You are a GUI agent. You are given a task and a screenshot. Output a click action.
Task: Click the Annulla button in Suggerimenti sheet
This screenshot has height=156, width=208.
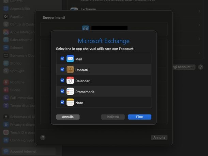[159, 138]
